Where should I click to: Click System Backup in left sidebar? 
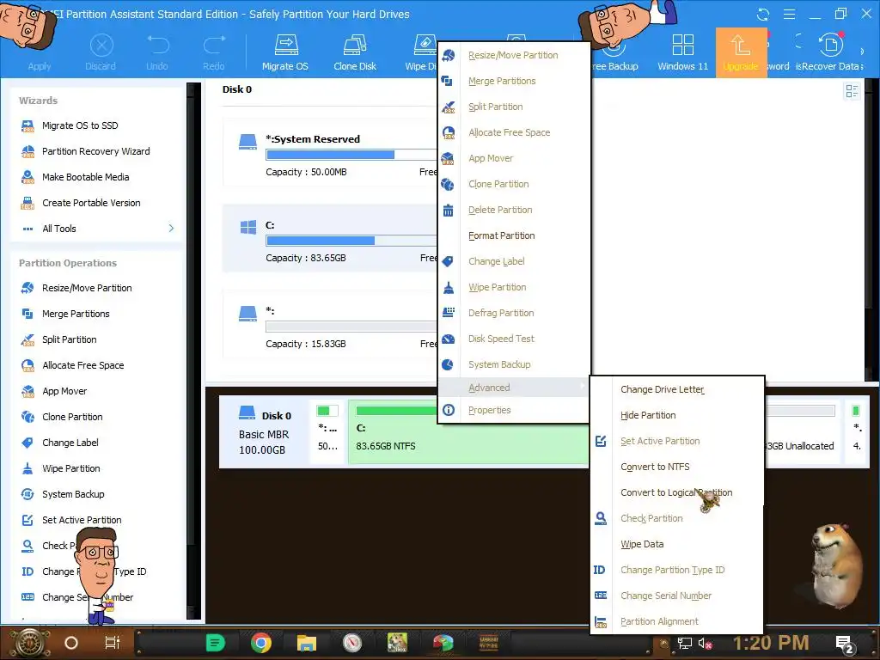click(x=73, y=494)
